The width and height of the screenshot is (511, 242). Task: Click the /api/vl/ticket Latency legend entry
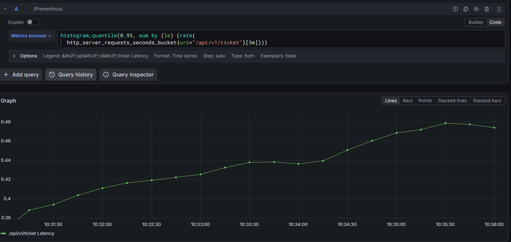[x=31, y=233]
